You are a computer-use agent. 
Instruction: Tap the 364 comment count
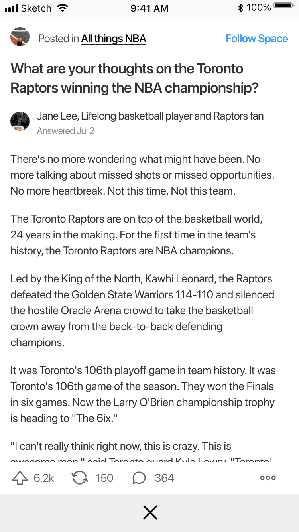tap(164, 478)
